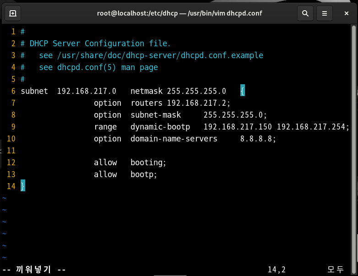Click the title 'root@localhost:/etc/dhcp'
358x276 pixels.
pos(137,13)
